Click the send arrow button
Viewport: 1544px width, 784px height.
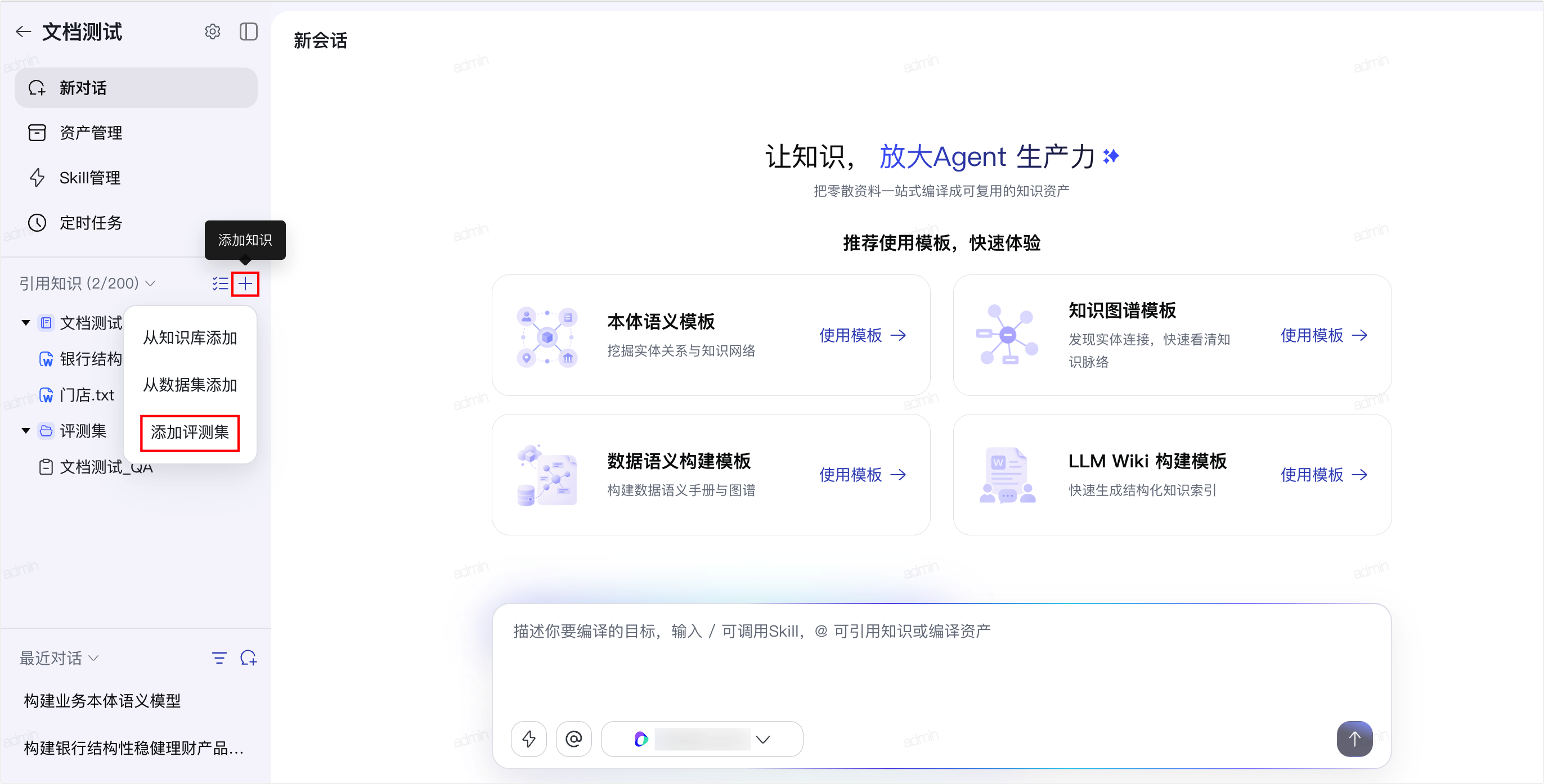pos(1354,739)
